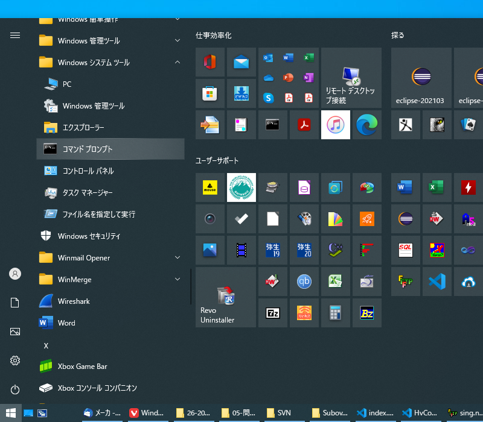
Task: Launch the 弥生 20 tile
Action: click(x=304, y=250)
